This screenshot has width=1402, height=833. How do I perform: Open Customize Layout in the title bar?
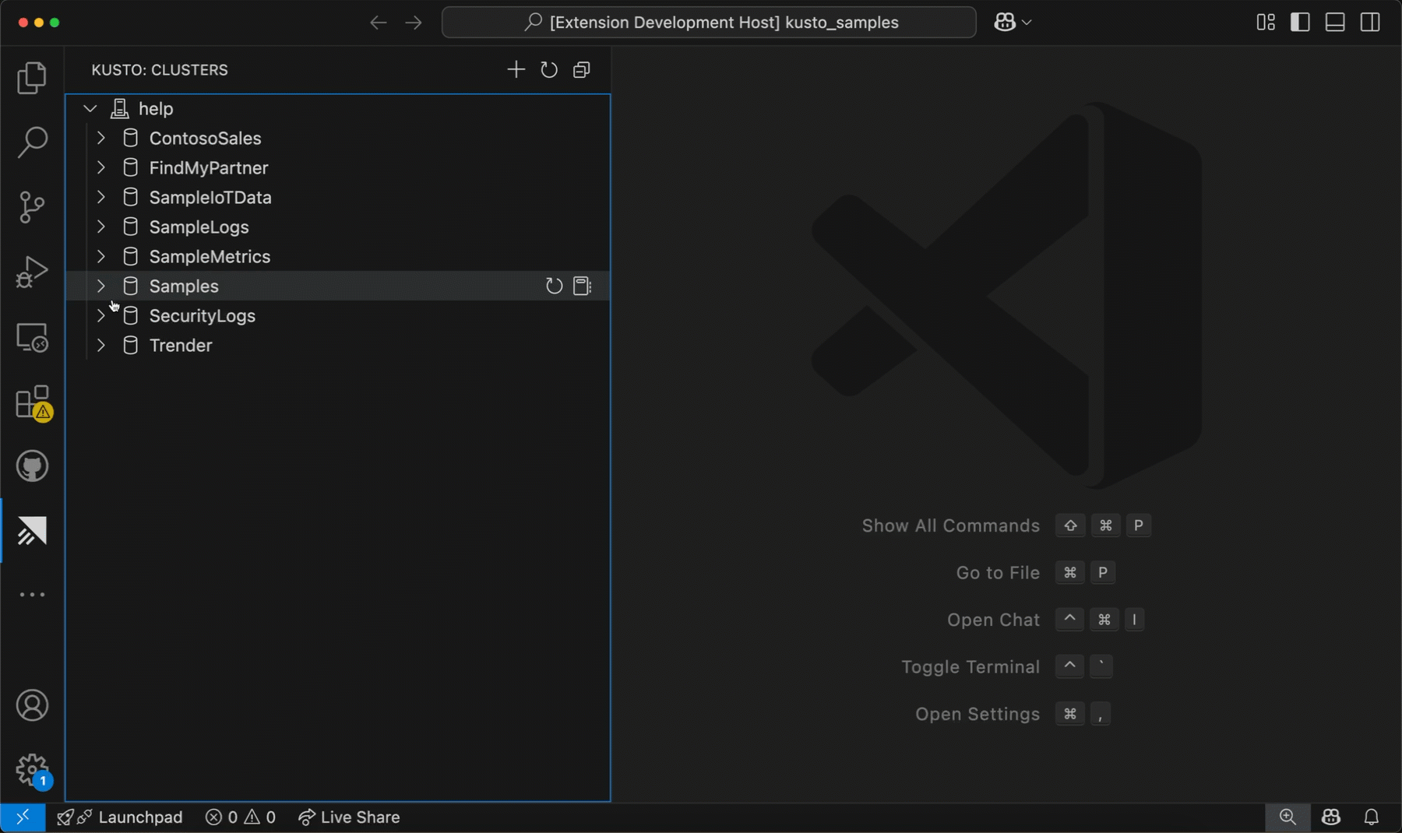click(x=1266, y=23)
